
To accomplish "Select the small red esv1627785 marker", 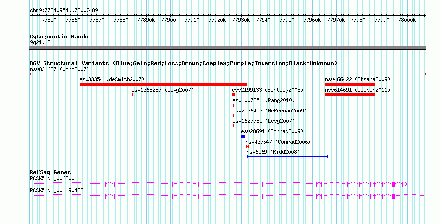I will pos(233,126).
